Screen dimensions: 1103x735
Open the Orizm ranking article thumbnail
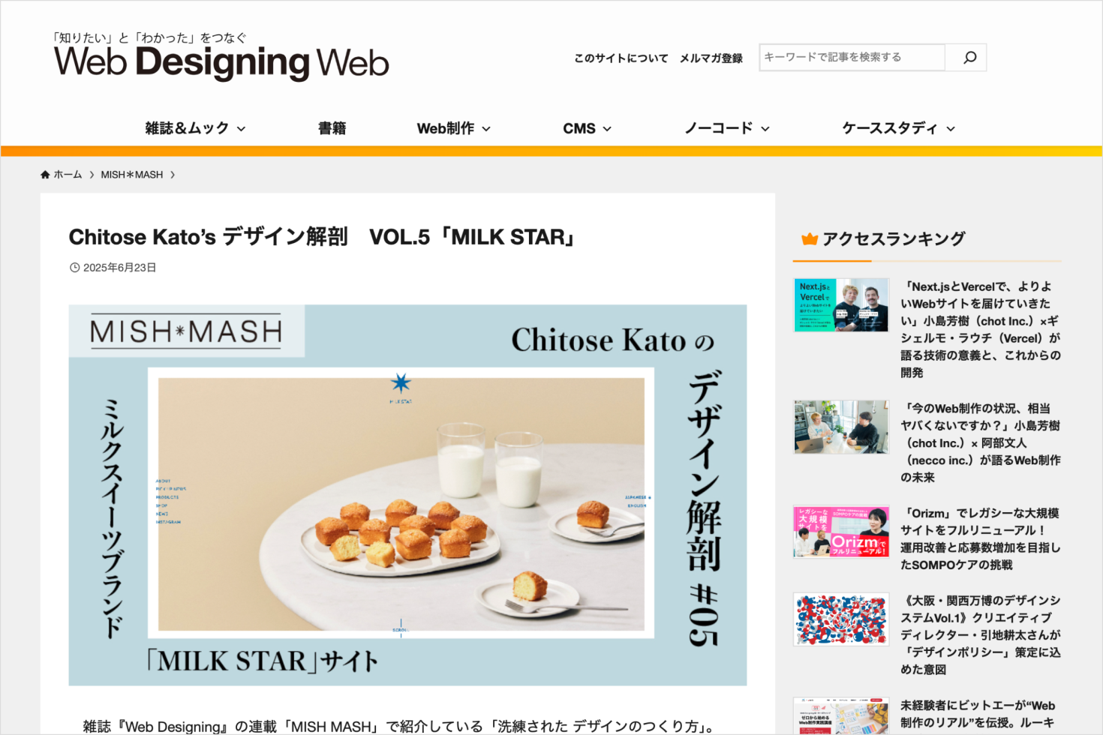pos(841,532)
